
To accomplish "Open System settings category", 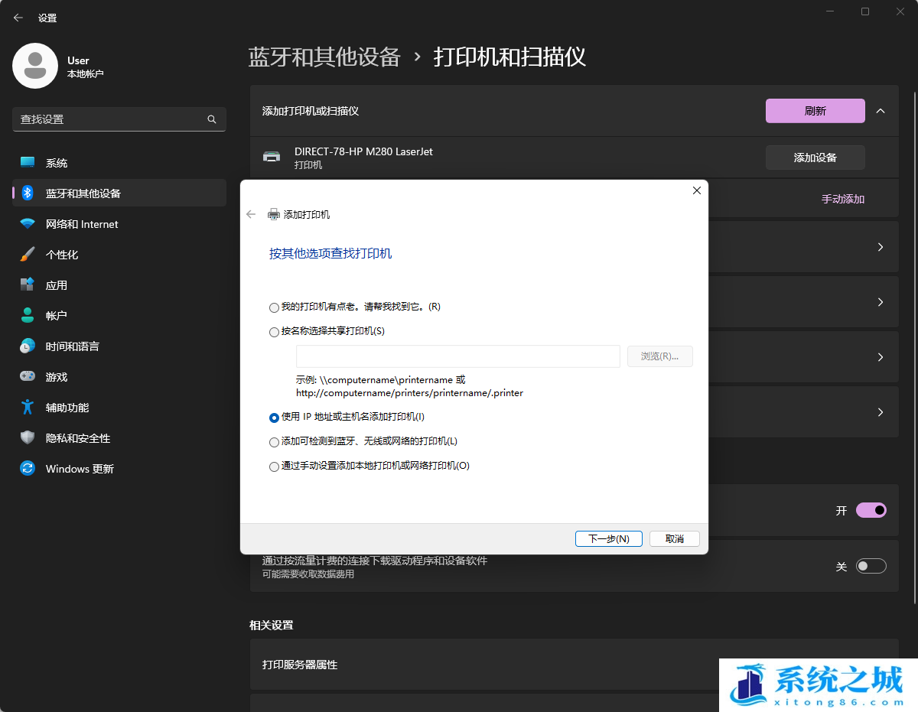I will (119, 163).
